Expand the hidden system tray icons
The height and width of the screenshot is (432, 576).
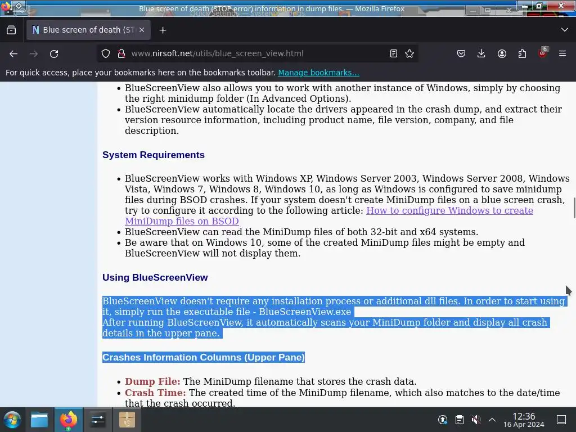(492, 420)
